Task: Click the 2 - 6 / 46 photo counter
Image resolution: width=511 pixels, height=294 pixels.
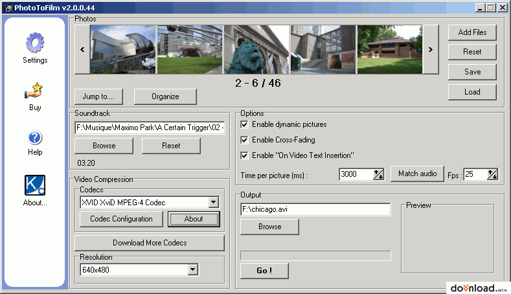Action: (258, 83)
